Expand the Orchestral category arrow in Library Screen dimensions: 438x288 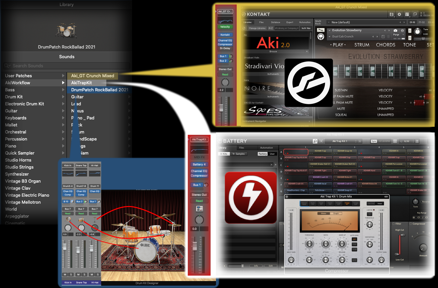(x=64, y=132)
